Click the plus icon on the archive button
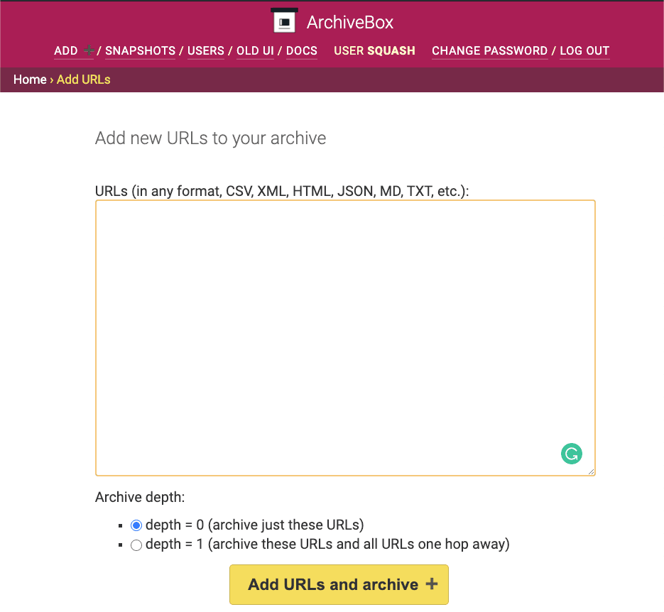Image resolution: width=664 pixels, height=612 pixels. (x=431, y=584)
